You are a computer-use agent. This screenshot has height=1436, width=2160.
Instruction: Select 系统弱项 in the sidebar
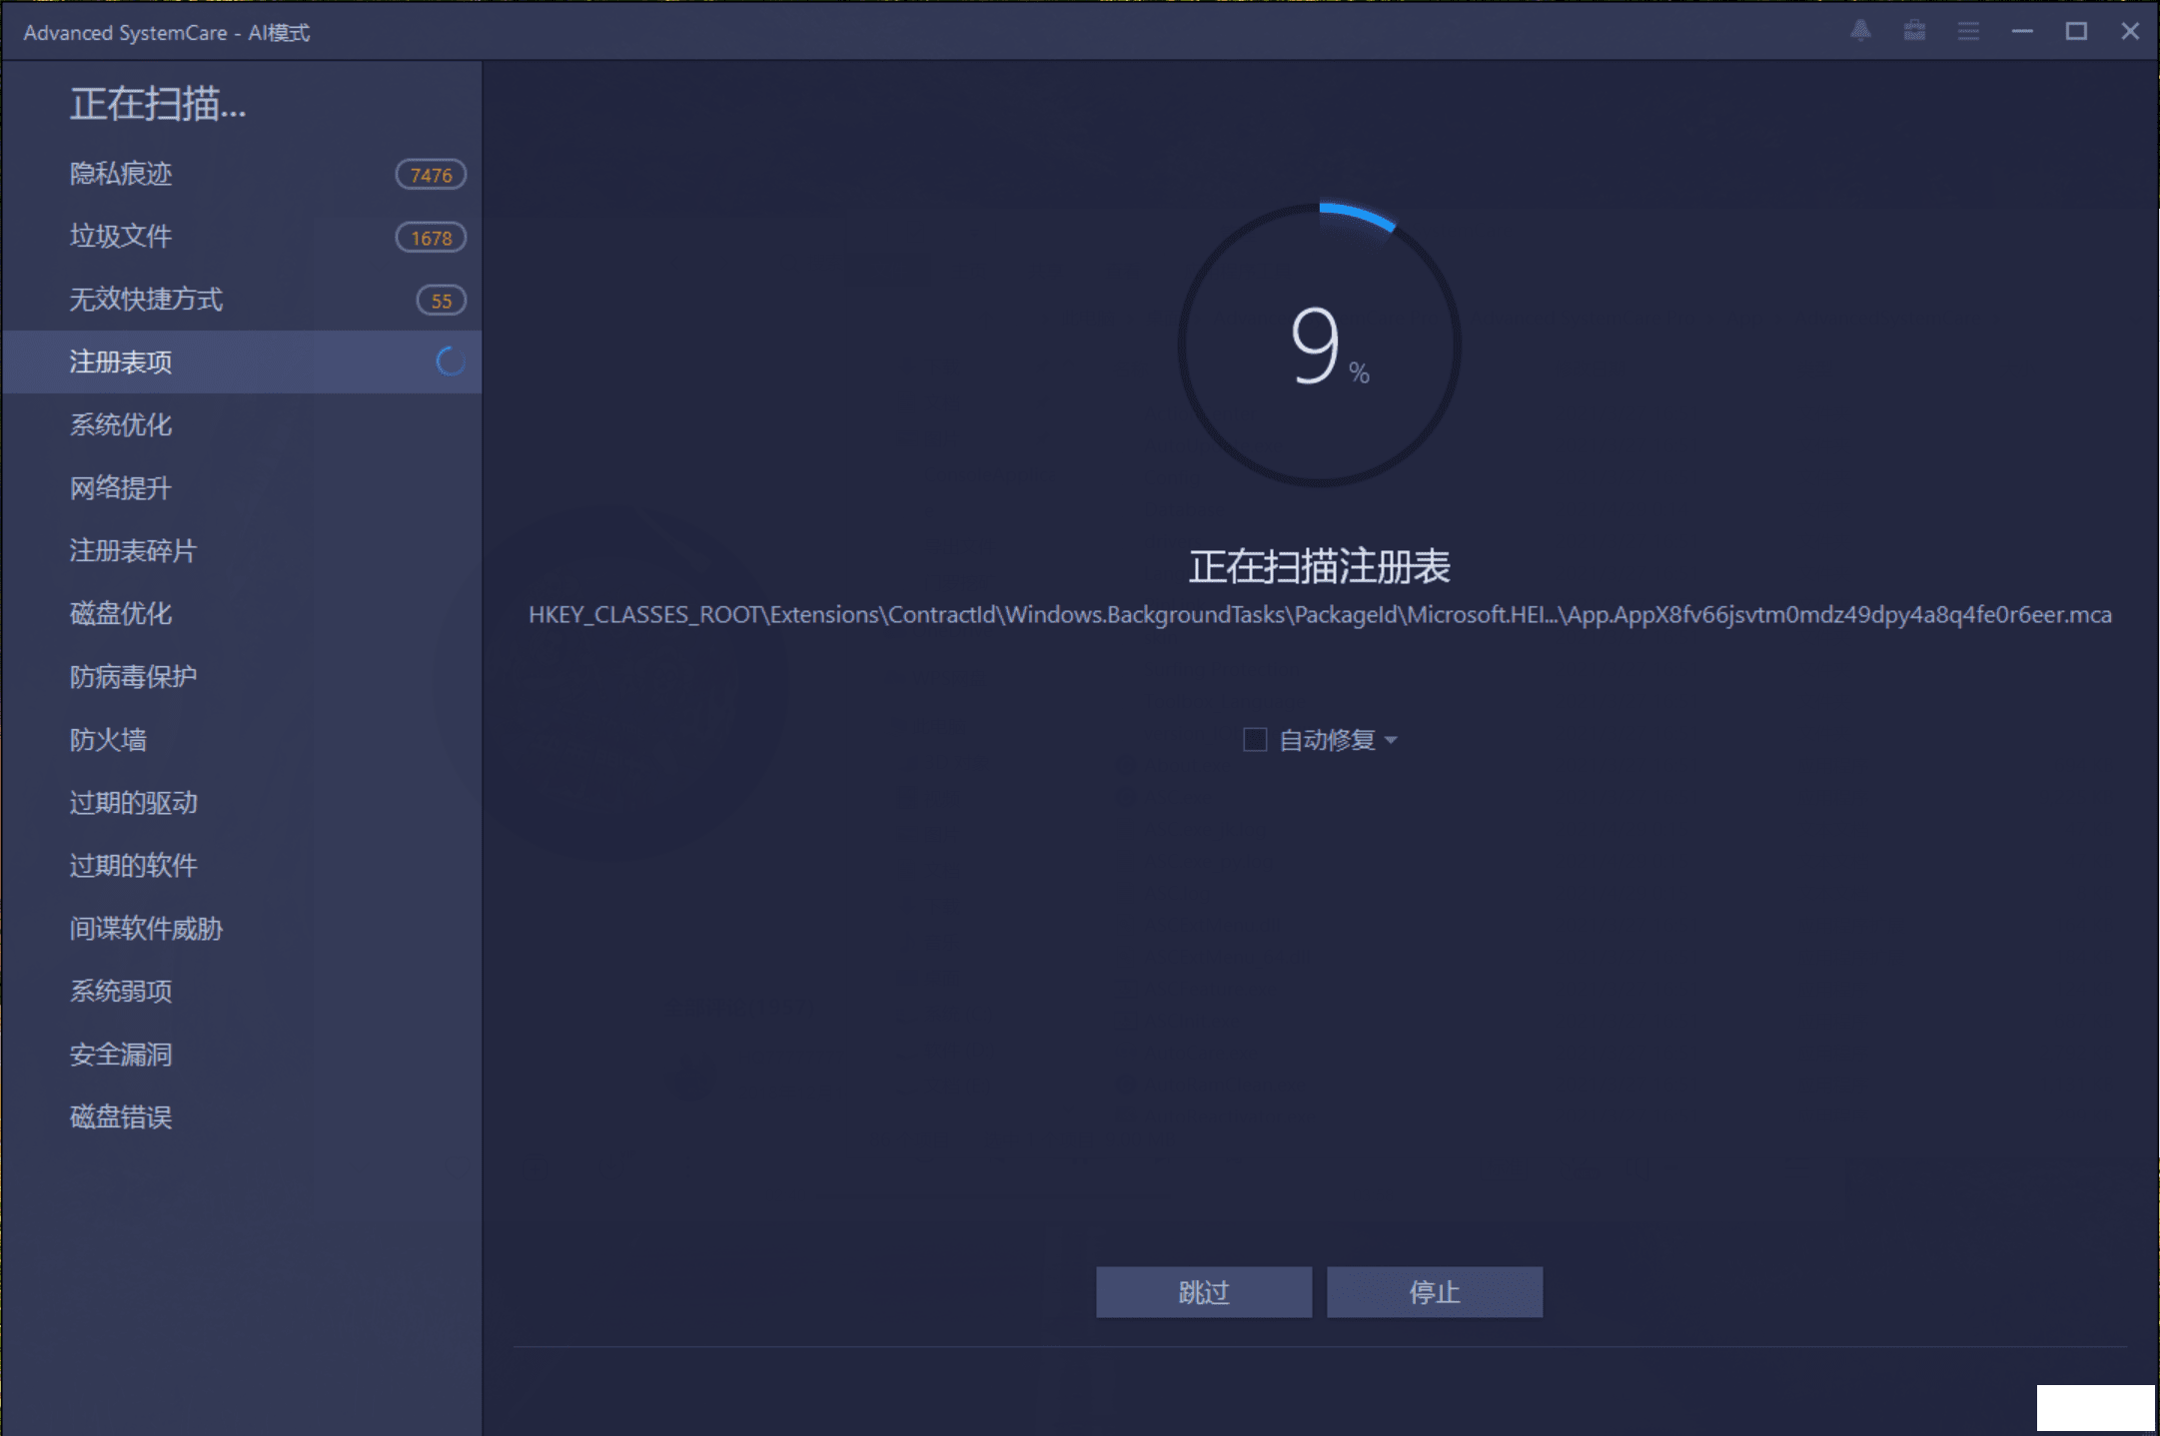242,992
